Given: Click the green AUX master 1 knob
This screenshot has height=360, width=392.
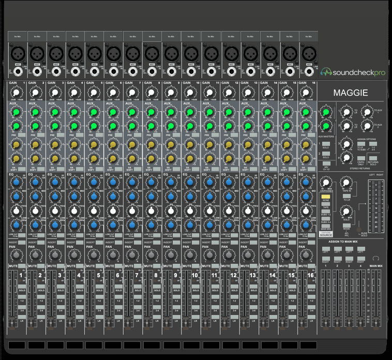Looking at the screenshot, I should click(326, 113).
